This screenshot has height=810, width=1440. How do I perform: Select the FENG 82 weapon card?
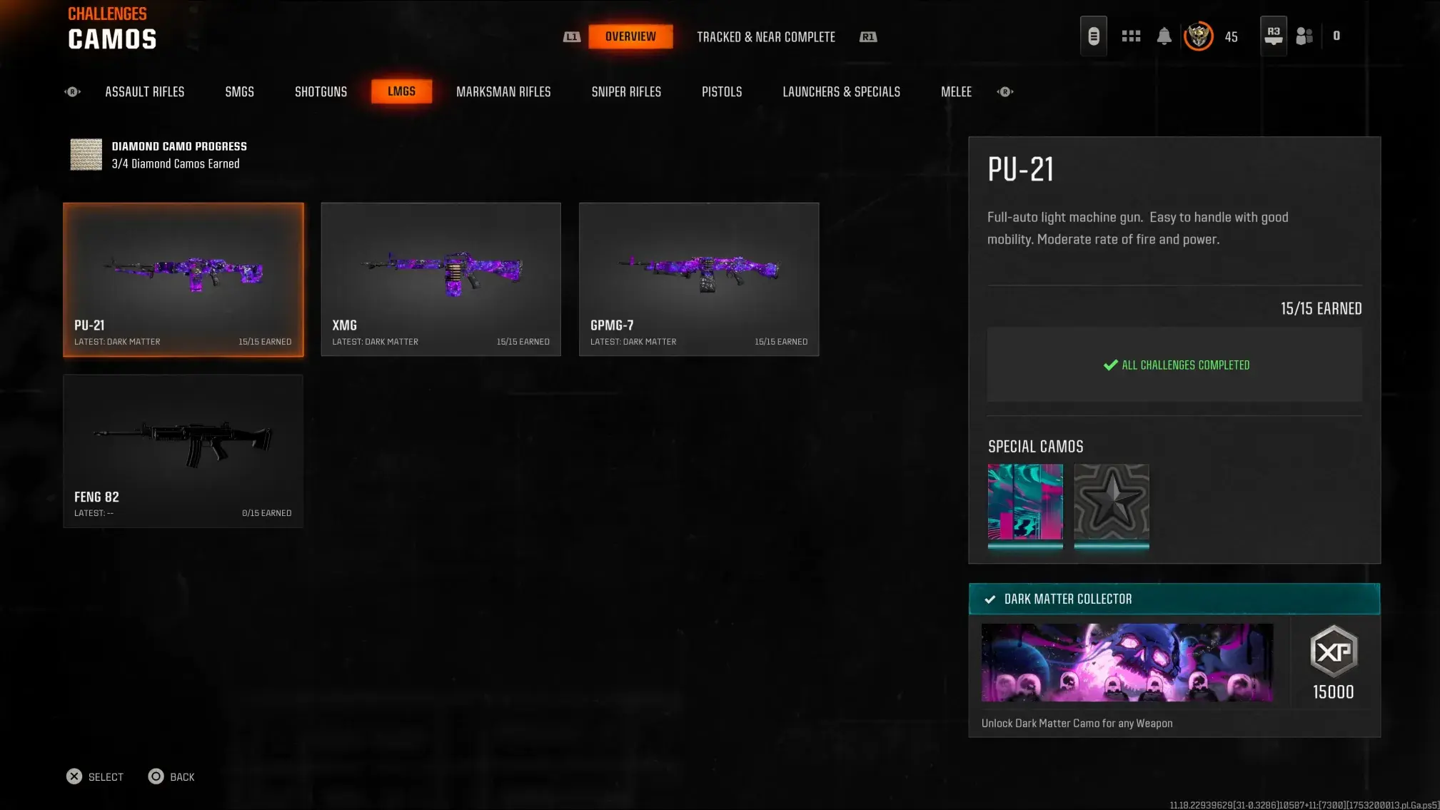click(183, 451)
